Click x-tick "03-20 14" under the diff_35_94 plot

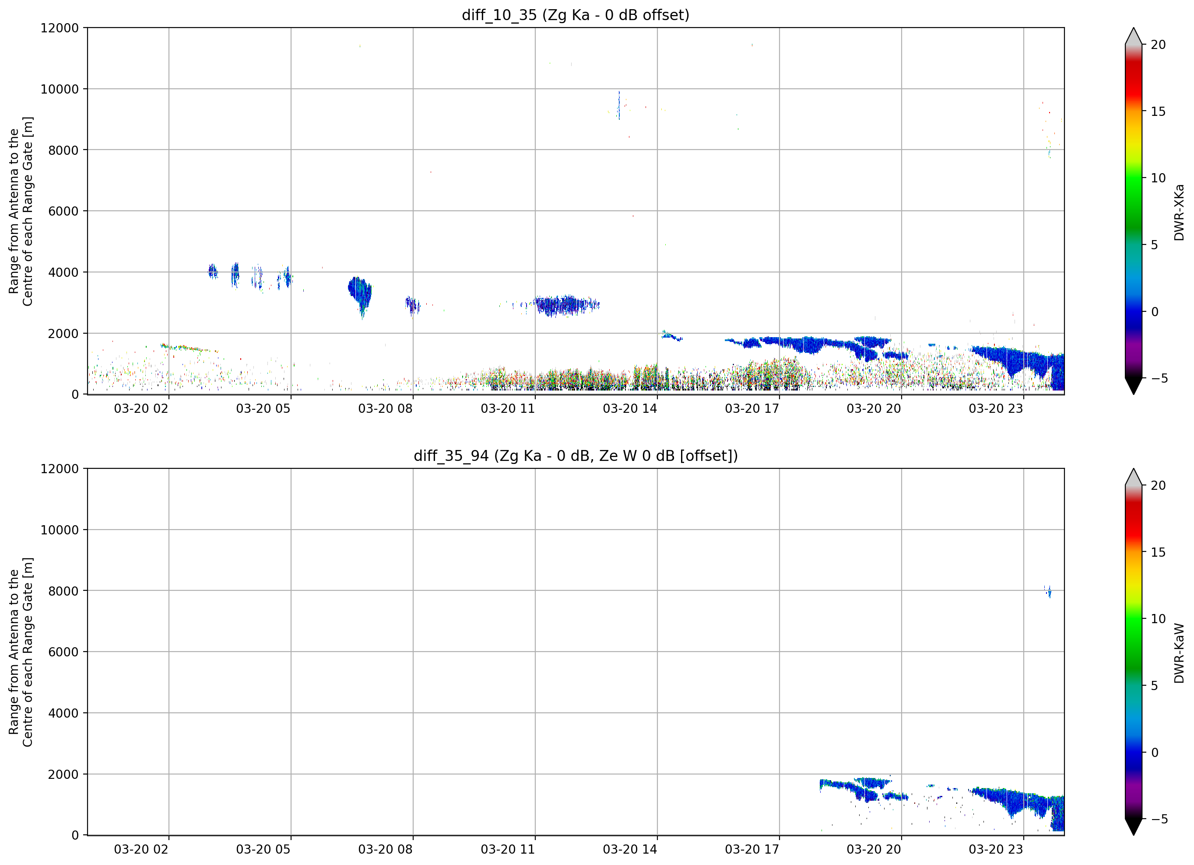(630, 849)
